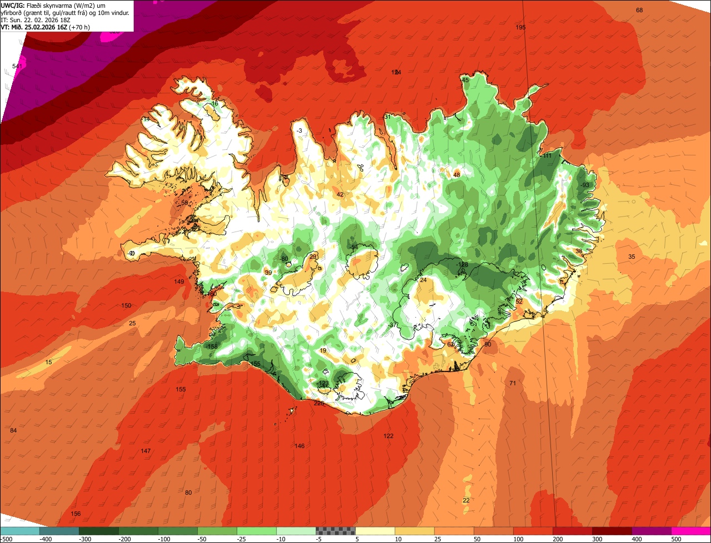711x543 pixels.
Task: Click the light teal -500 to -400 legend swatch
Action: pyautogui.click(x=20, y=531)
